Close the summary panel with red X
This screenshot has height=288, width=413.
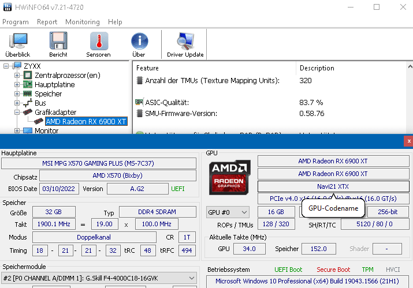click(x=409, y=141)
